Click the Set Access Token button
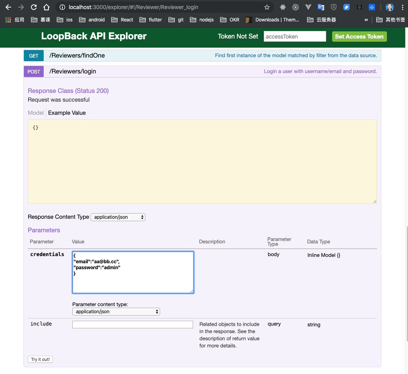 coord(360,37)
